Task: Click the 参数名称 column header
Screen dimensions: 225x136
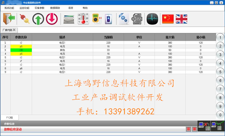Action: pyautogui.click(x=21, y=37)
